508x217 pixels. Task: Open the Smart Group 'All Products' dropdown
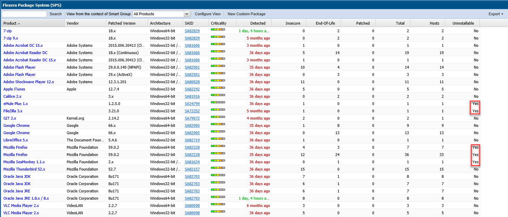187,14
